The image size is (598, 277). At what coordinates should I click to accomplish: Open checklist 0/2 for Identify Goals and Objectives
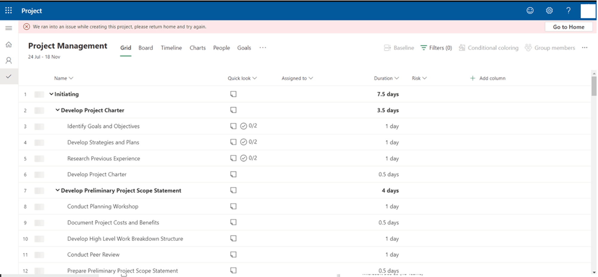point(248,126)
